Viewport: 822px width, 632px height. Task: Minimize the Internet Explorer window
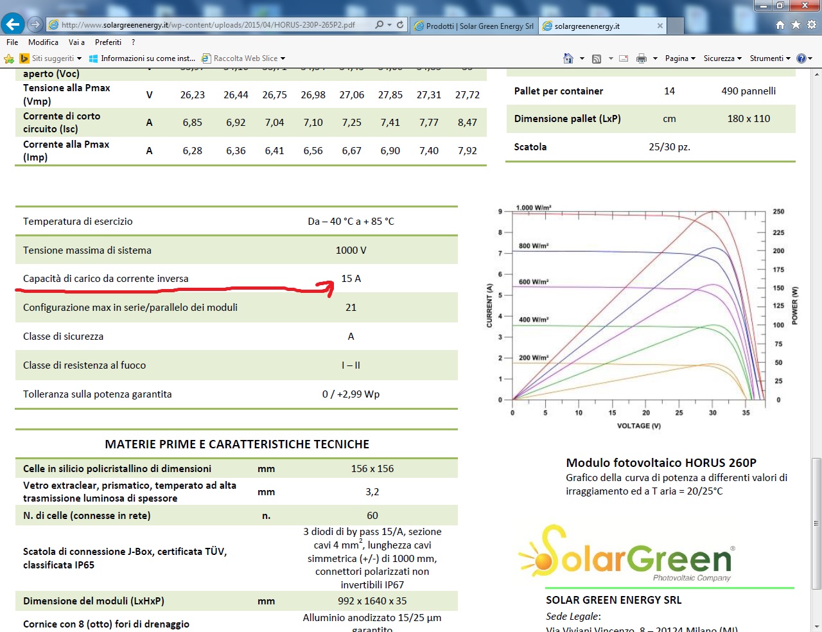click(763, 6)
